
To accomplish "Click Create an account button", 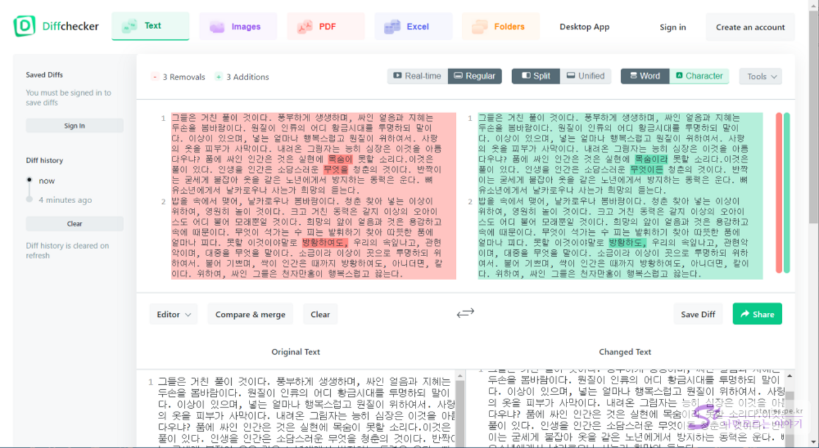I will click(750, 27).
